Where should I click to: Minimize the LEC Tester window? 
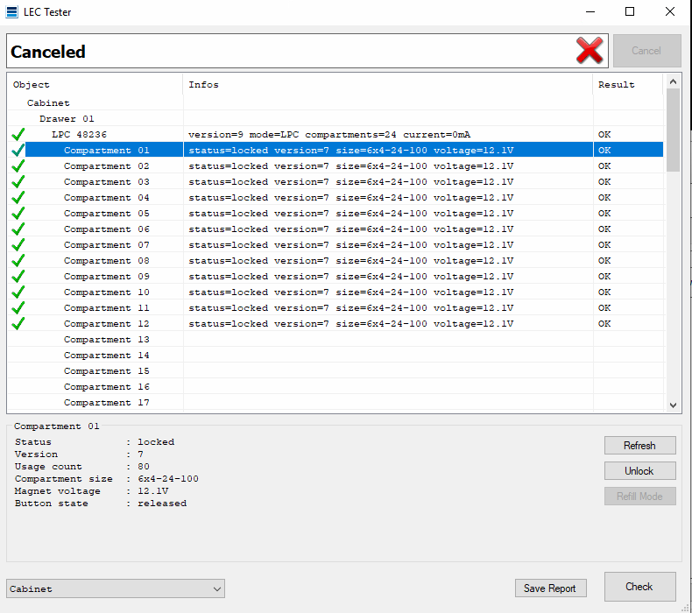pos(590,12)
